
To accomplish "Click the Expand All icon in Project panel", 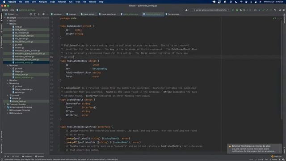I will pyautogui.click(x=35, y=14).
